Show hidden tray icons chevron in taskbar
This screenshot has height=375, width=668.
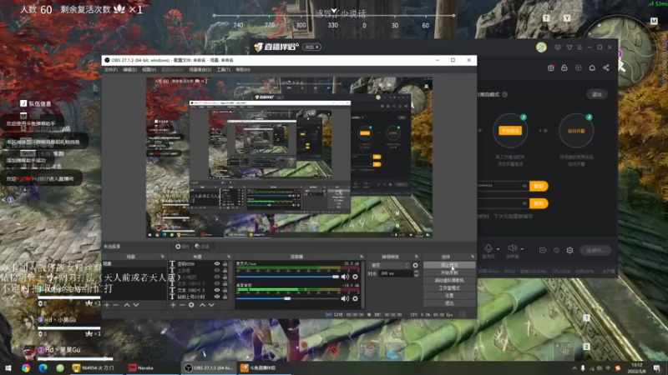[x=574, y=368]
